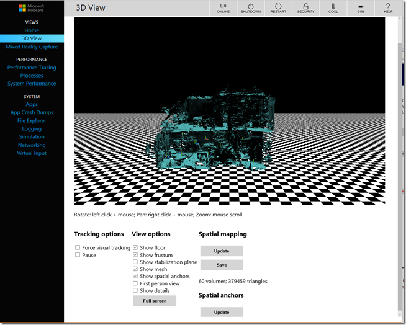Click the Full screen button
The image size is (406, 325).
tap(155, 301)
